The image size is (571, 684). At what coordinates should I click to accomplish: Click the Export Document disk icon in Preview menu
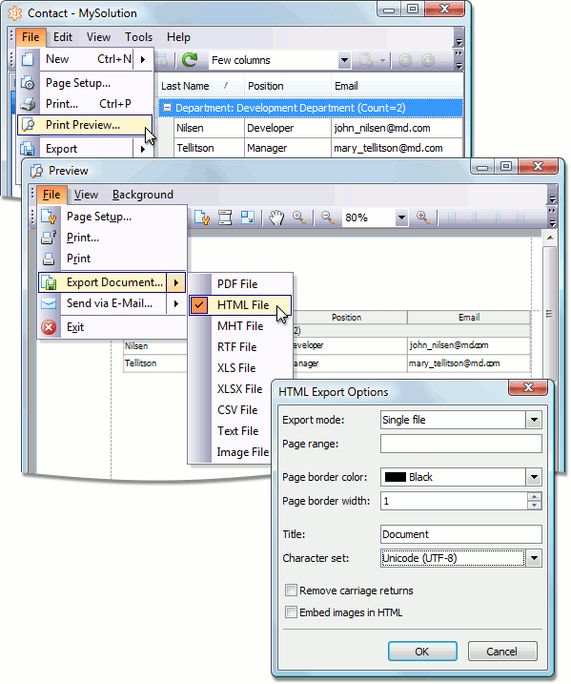pyautogui.click(x=49, y=282)
